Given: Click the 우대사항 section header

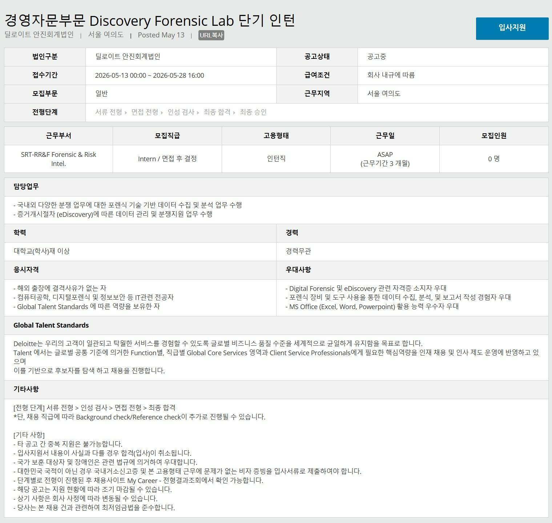Looking at the screenshot, I should tap(412, 270).
